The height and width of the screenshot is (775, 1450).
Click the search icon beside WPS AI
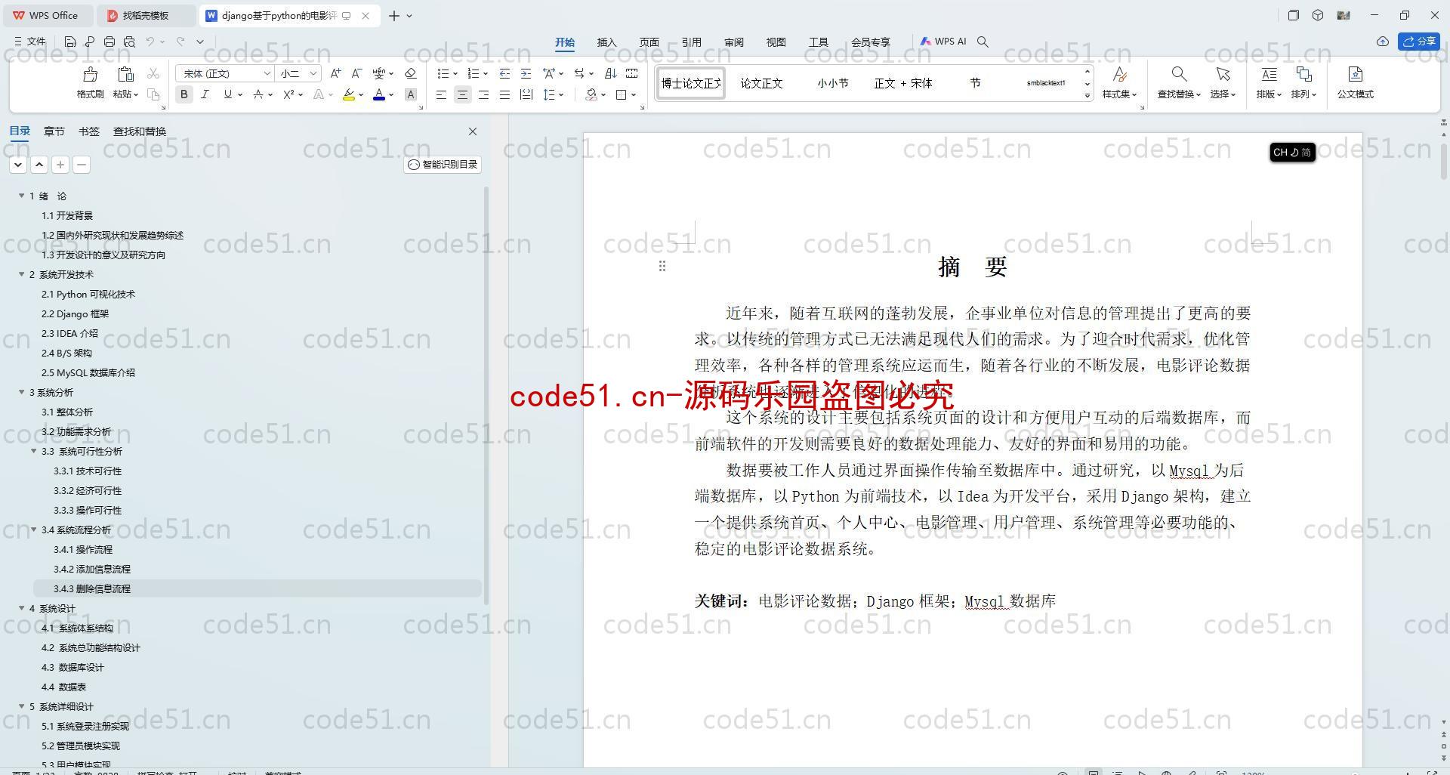(983, 42)
